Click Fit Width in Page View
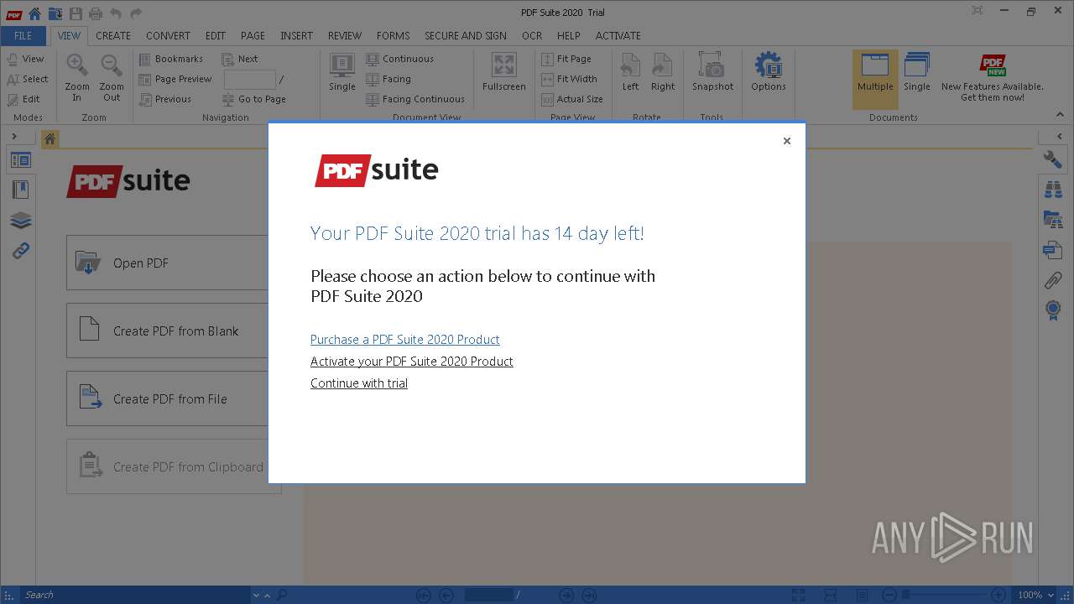The width and height of the screenshot is (1074, 604). point(570,79)
